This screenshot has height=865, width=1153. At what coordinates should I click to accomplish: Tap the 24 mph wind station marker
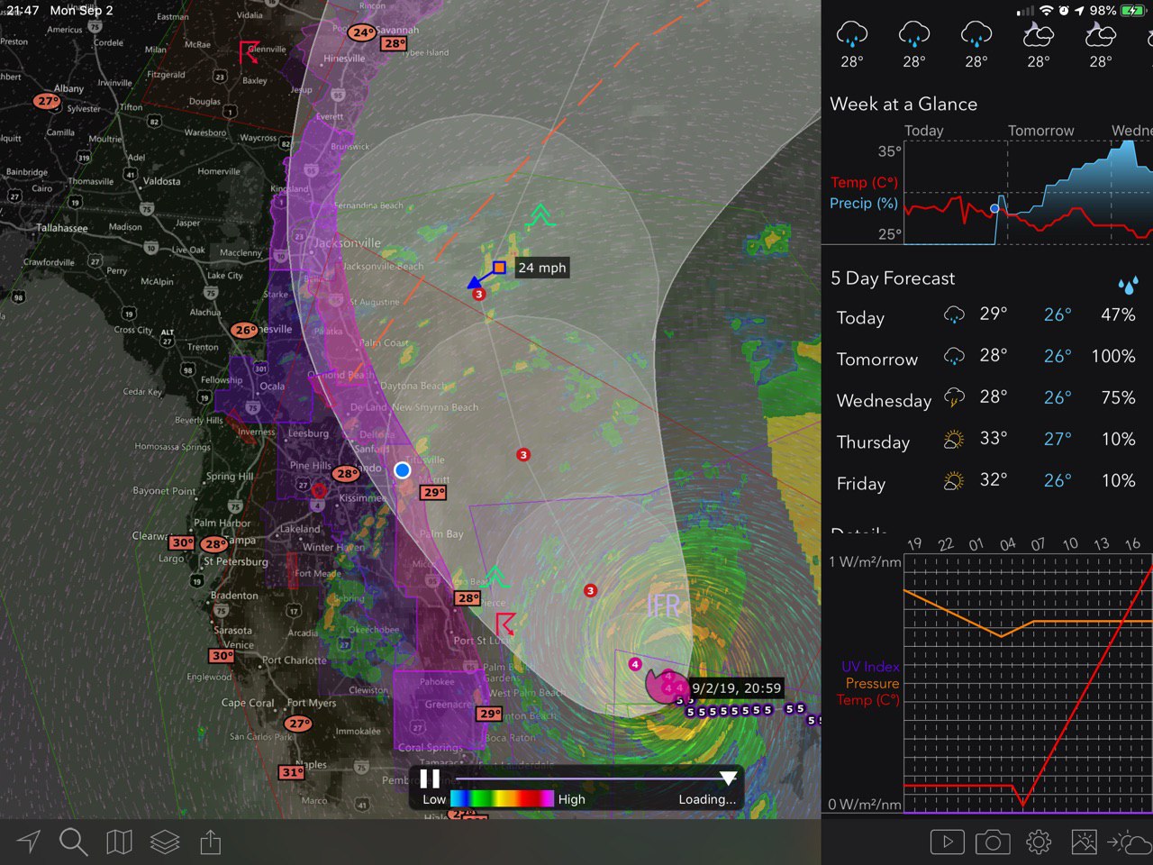click(499, 268)
